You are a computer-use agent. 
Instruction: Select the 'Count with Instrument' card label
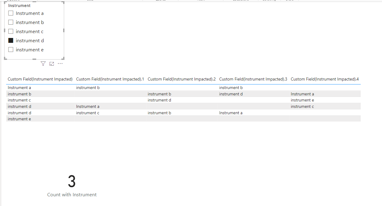72,195
